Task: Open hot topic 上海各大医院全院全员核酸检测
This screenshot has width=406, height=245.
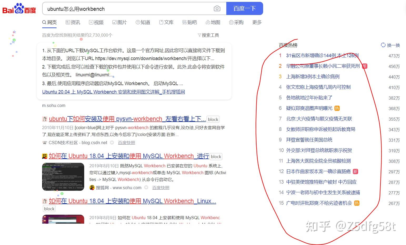Action: pos(318,161)
